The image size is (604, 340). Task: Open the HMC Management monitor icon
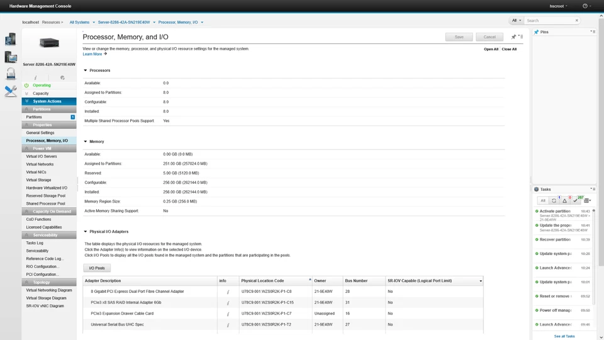(11, 57)
